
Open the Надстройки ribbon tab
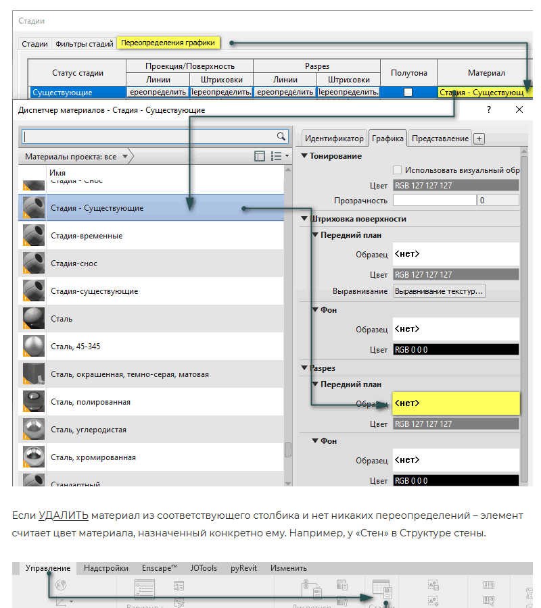(x=106, y=568)
